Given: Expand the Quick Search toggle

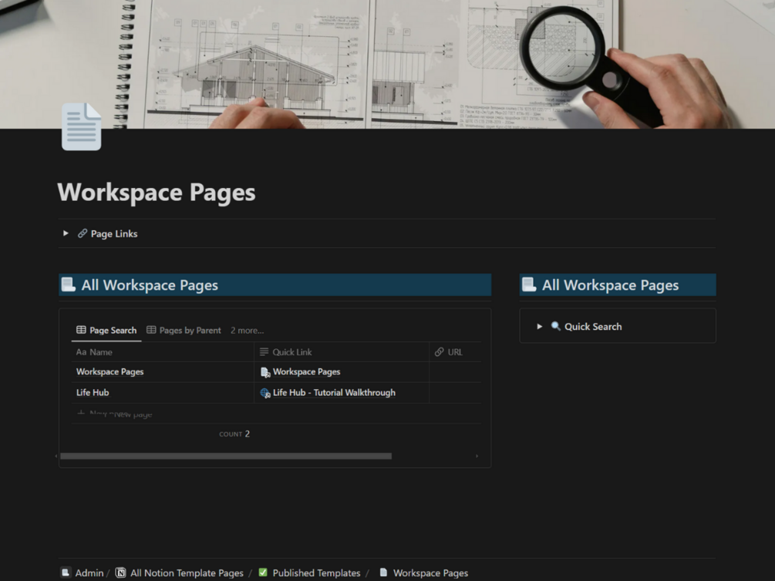Looking at the screenshot, I should [x=540, y=326].
